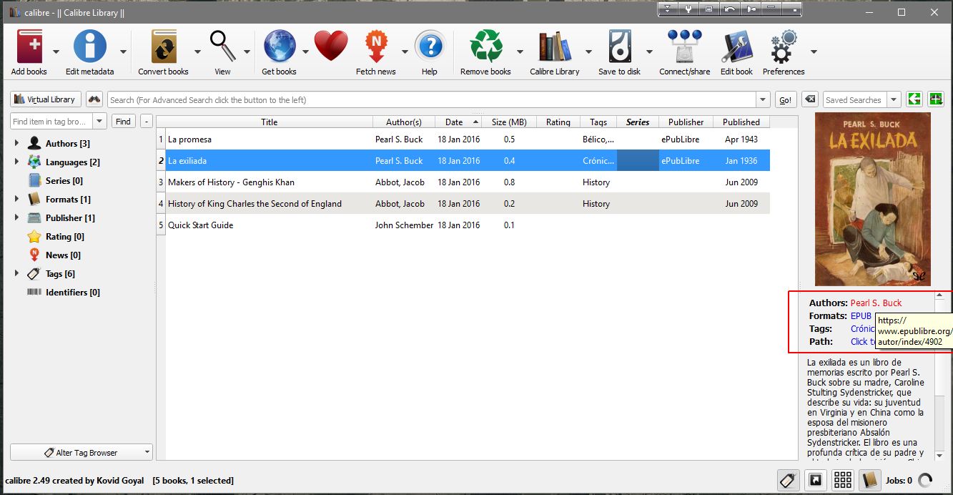Open search history dropdown arrow
This screenshot has width=953, height=495.
coord(763,100)
